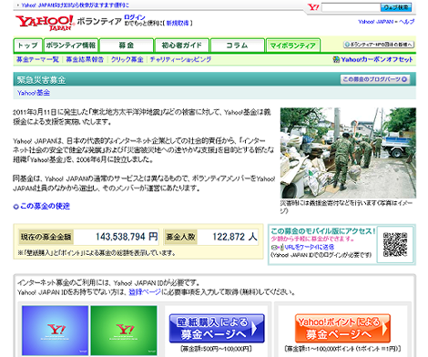The height and width of the screenshot is (357, 428).
Task: Click the circle bullet icon beside この募金の使途
Action: tap(15, 207)
